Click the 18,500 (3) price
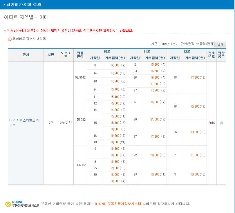This screenshot has height=213, width=235. click(118, 149)
